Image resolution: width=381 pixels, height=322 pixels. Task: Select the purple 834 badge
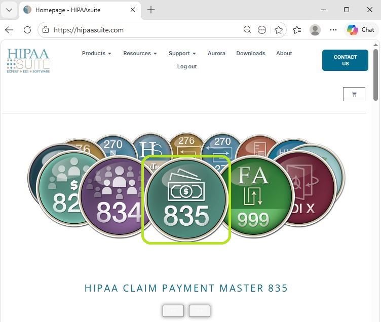(x=114, y=197)
